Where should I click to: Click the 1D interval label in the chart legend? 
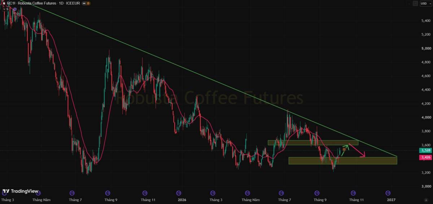click(x=61, y=3)
